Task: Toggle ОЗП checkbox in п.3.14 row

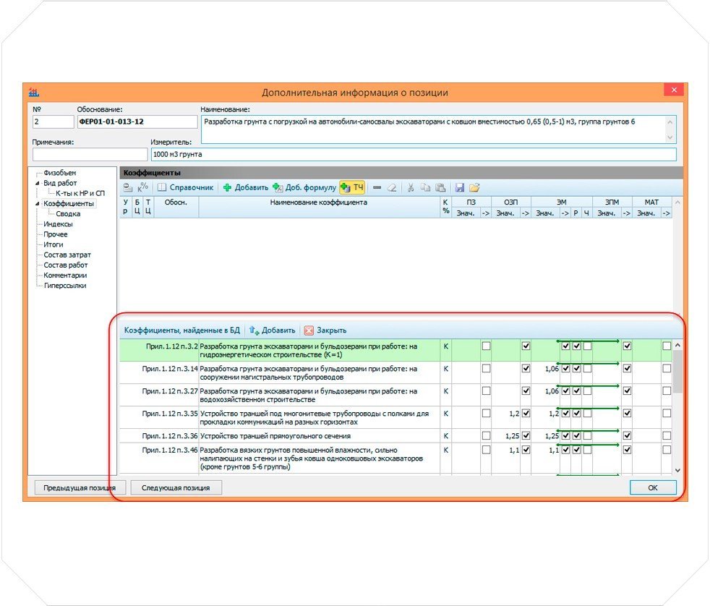Action: tap(526, 369)
